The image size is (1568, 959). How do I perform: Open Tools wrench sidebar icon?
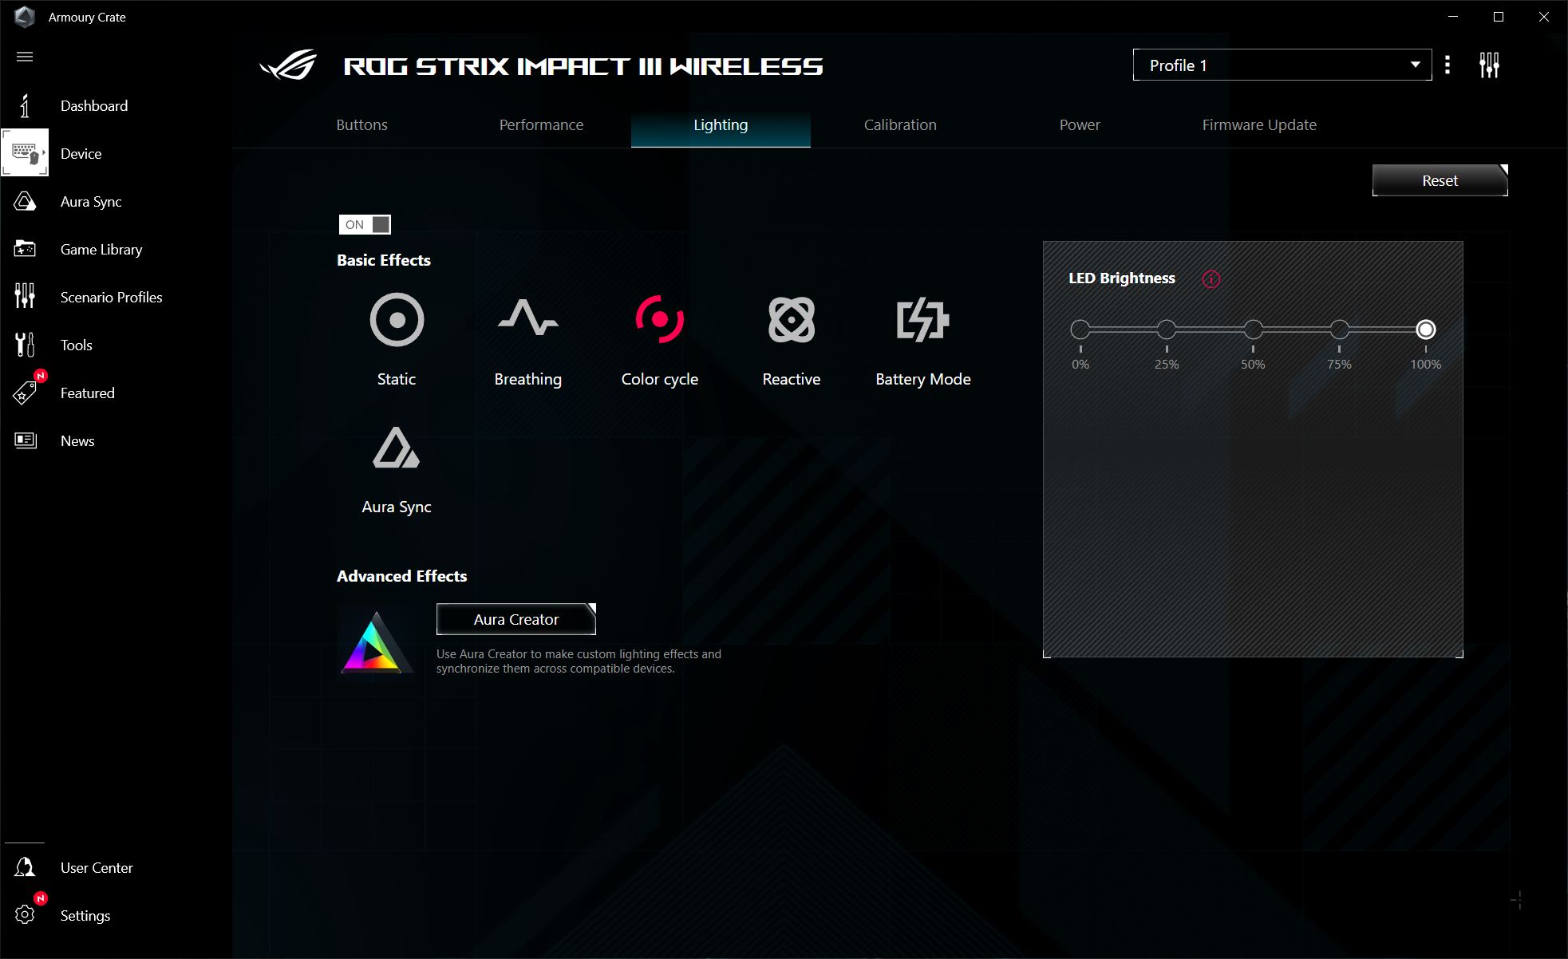click(x=25, y=345)
